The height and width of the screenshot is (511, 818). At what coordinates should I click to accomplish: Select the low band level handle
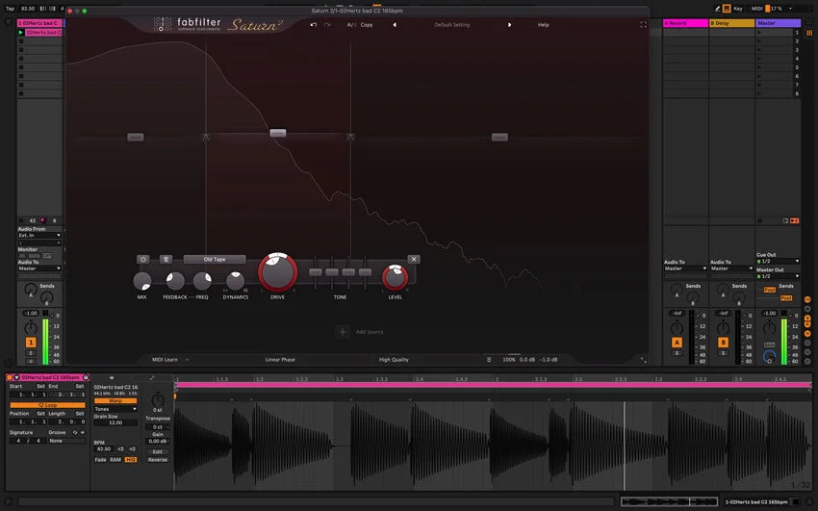coord(136,138)
